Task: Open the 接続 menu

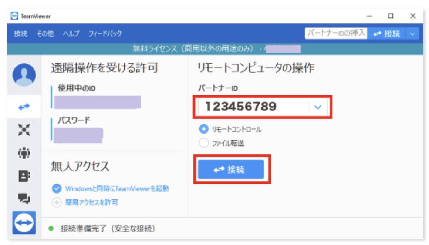Action: (21, 34)
